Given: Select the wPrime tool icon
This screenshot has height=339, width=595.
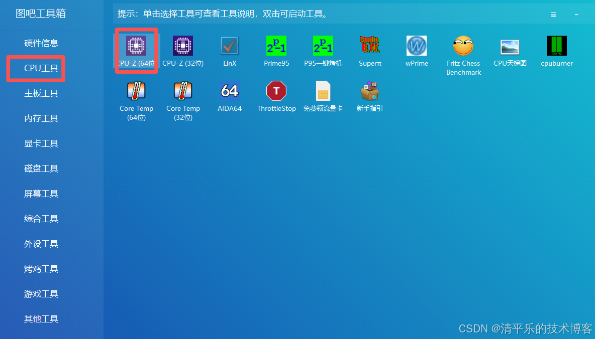Looking at the screenshot, I should coord(417,46).
